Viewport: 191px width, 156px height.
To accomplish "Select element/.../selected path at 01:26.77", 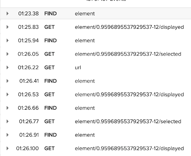I will tap(128, 121).
